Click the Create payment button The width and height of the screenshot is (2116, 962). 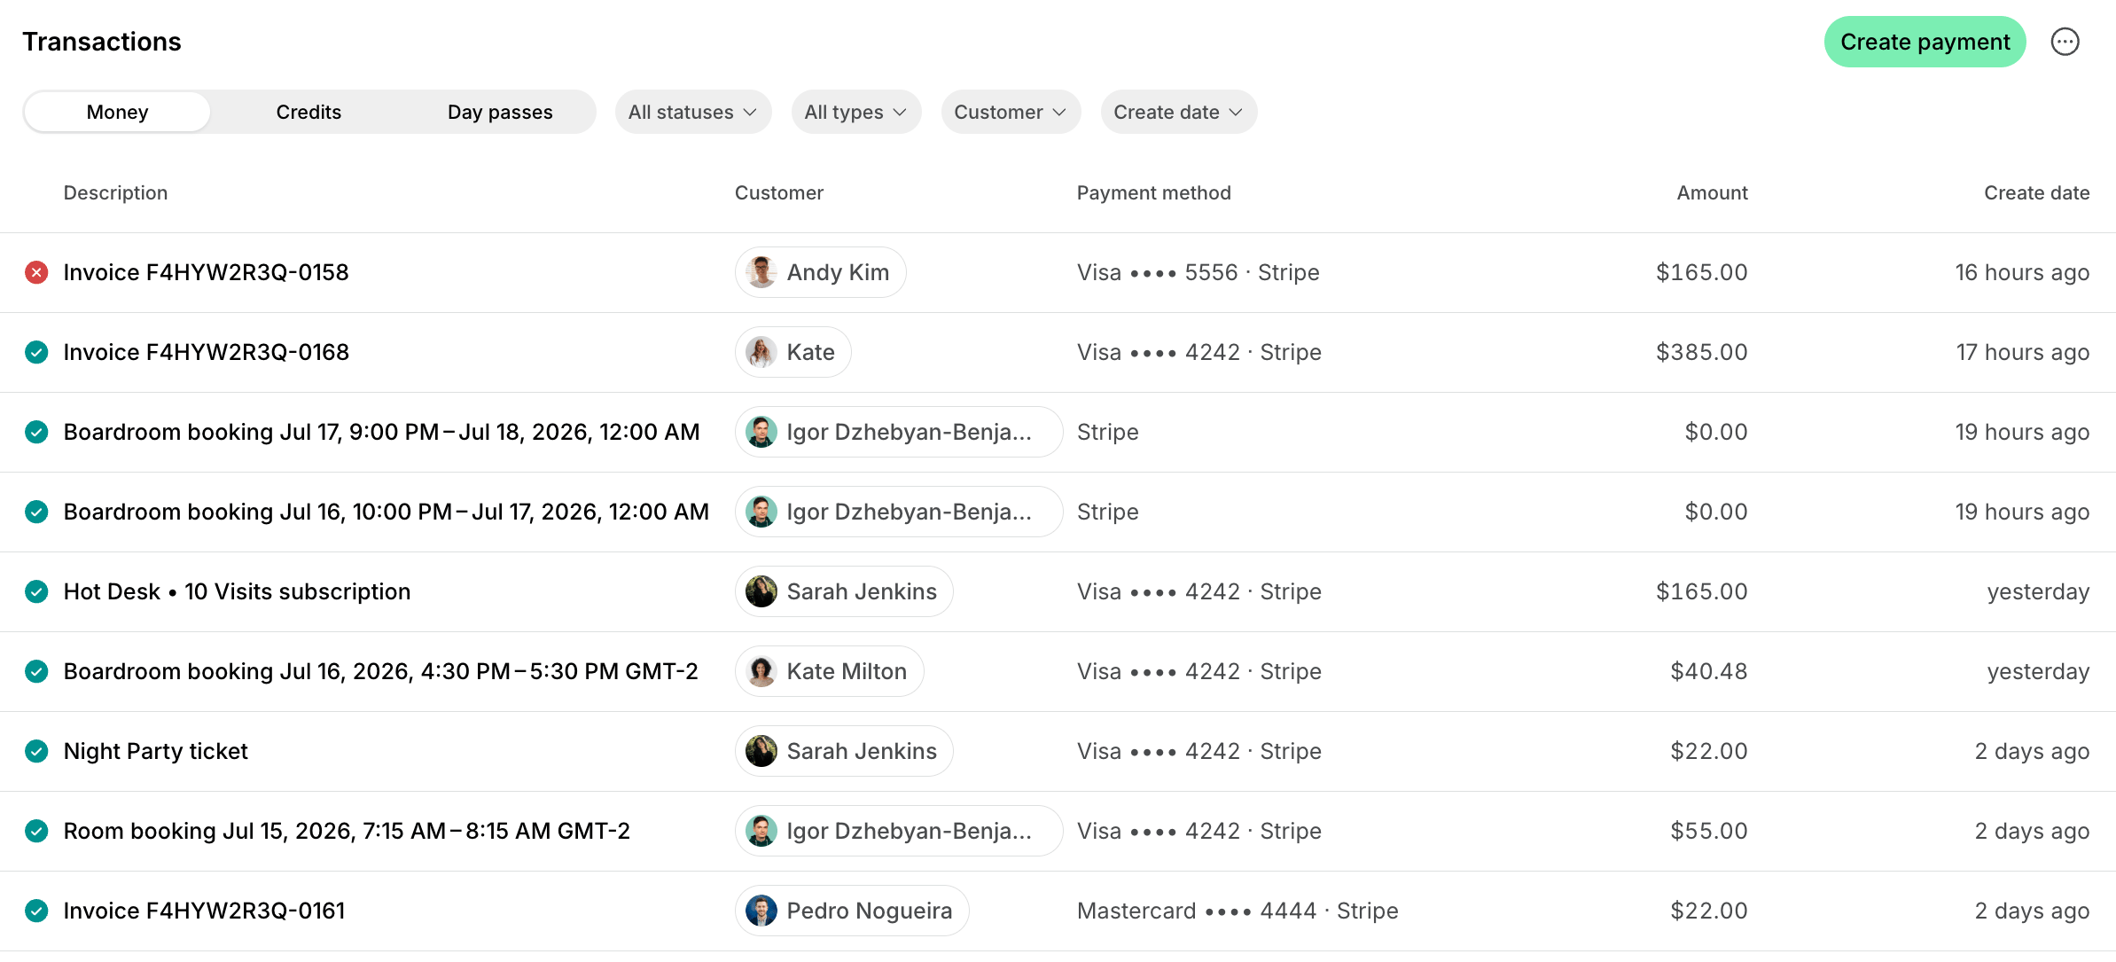coord(1925,42)
